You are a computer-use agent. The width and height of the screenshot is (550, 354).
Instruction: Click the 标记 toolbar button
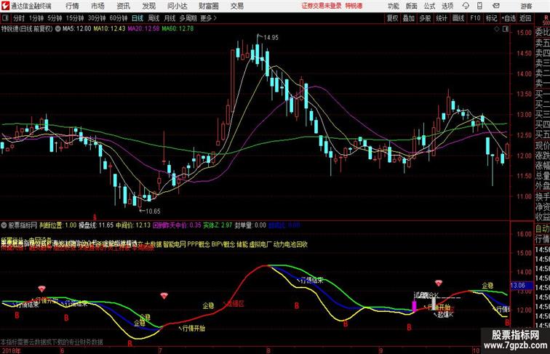(491, 18)
